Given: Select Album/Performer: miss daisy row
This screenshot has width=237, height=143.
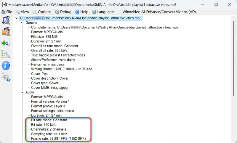Looking at the screenshot, I should pos(53,60).
